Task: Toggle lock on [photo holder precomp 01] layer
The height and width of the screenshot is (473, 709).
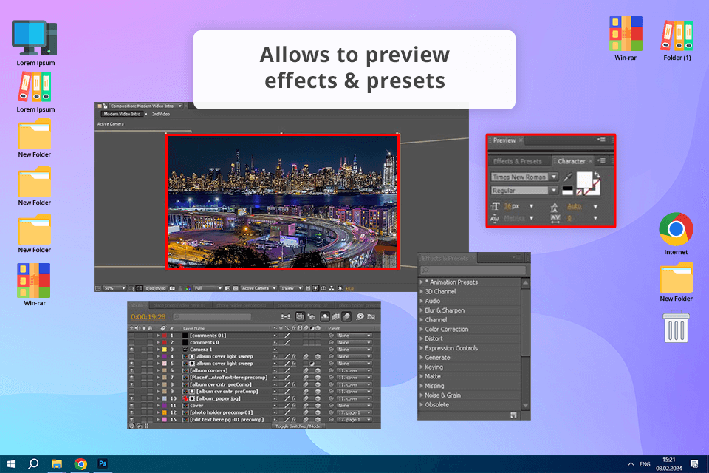Action: (x=150, y=413)
